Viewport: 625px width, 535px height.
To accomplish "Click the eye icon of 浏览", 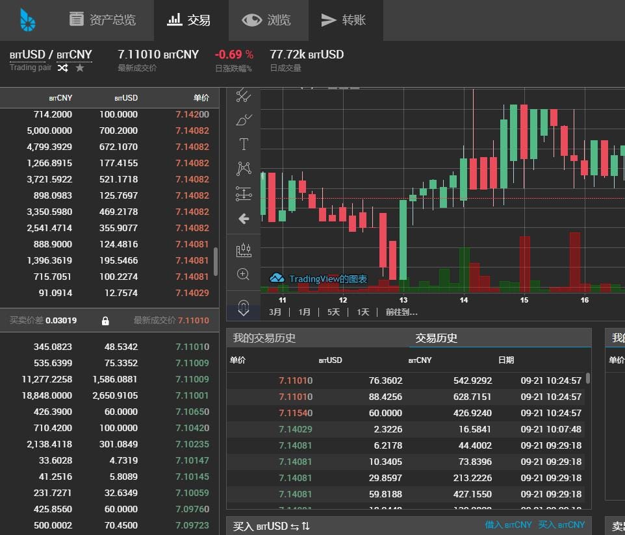I will tap(252, 20).
